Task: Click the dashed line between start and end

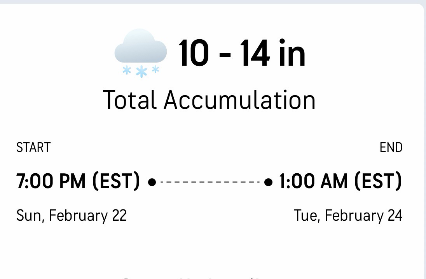Action: [210, 181]
